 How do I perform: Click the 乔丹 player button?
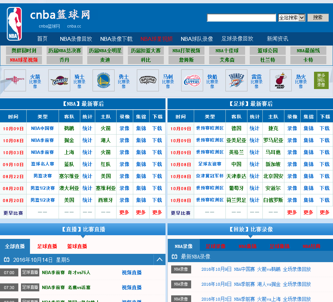[64, 60]
